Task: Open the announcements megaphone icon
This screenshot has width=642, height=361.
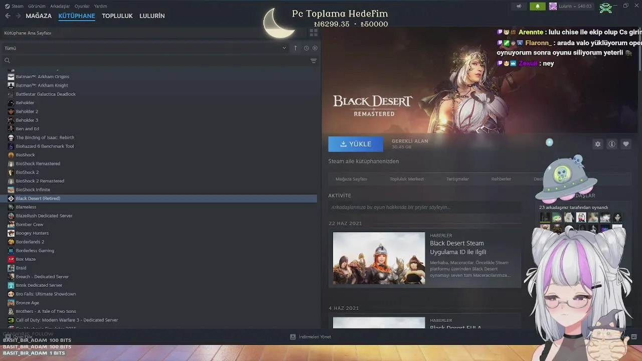Action: (519, 7)
